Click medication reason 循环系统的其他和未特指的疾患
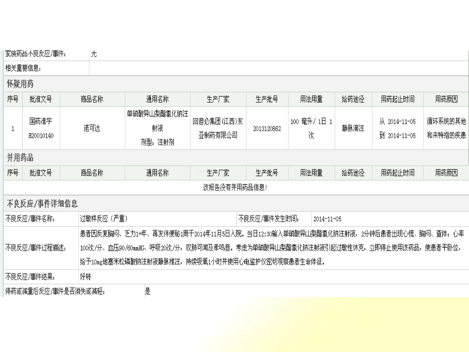The image size is (469, 352). tap(446, 128)
